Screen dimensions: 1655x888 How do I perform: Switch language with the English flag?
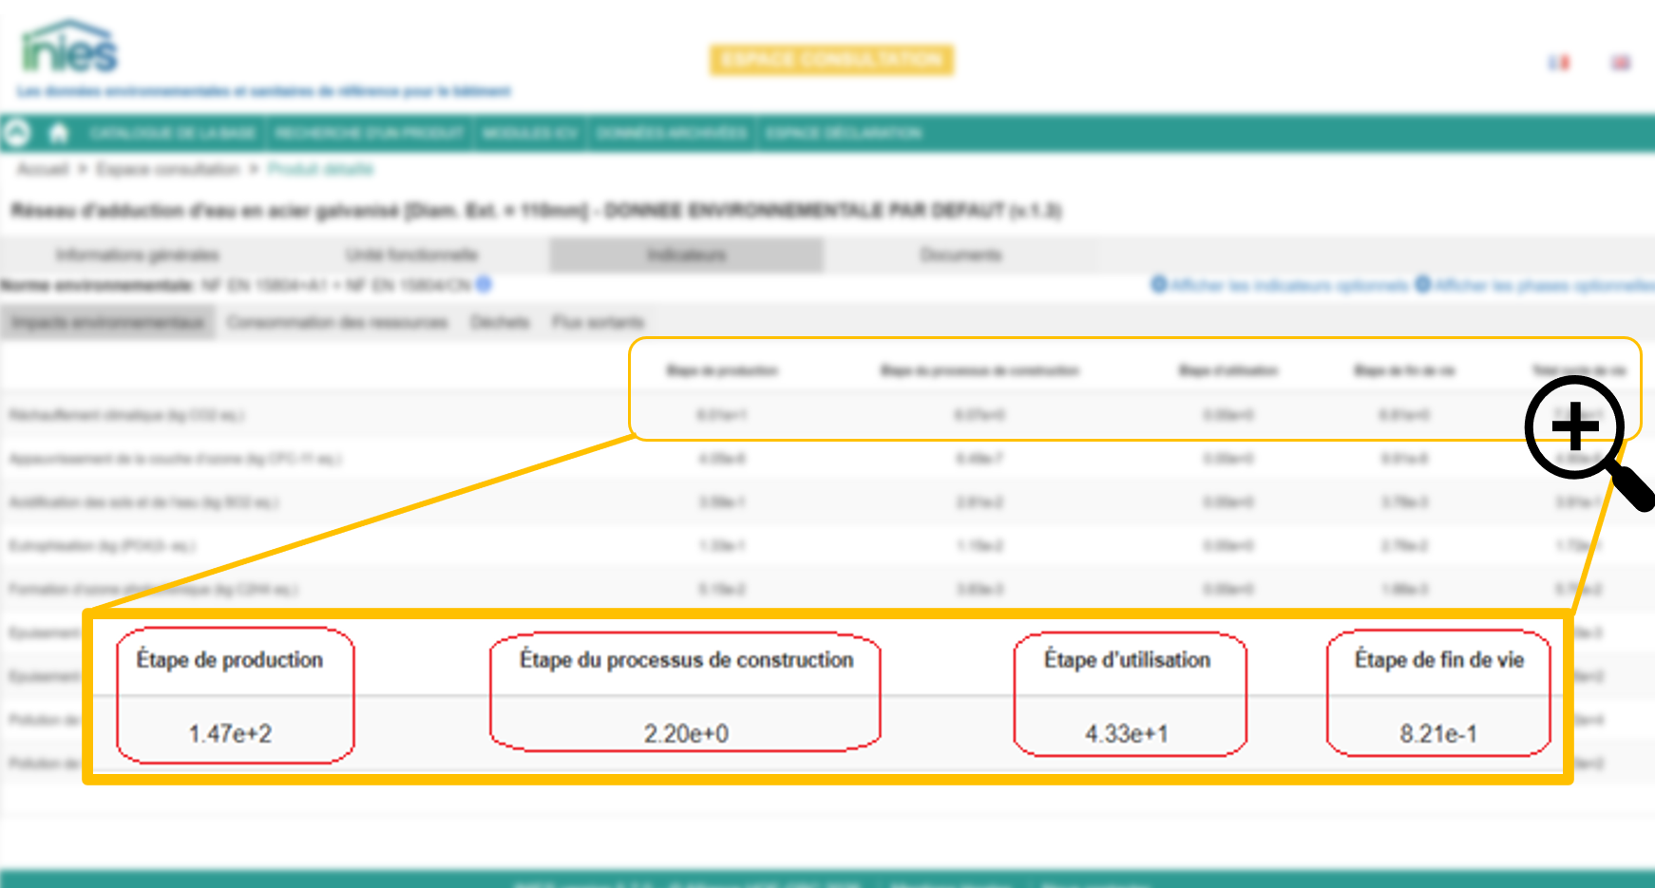(x=1621, y=63)
